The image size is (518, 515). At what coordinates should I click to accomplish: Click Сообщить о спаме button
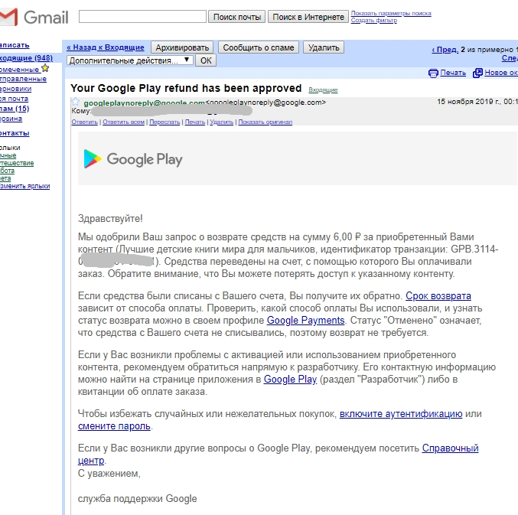pyautogui.click(x=259, y=47)
